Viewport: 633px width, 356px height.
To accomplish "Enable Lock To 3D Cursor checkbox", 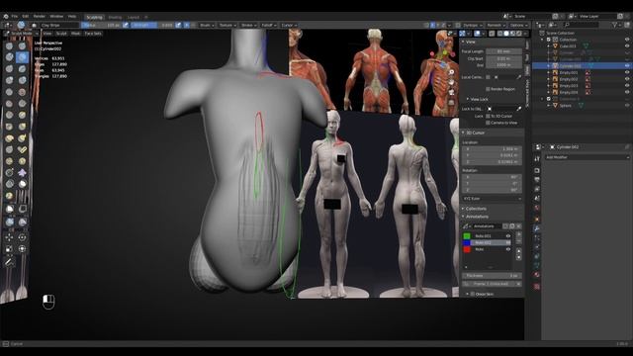I will tap(488, 116).
